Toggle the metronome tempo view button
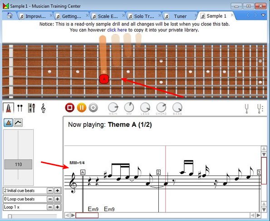This screenshot has height=221, width=270. (8, 123)
